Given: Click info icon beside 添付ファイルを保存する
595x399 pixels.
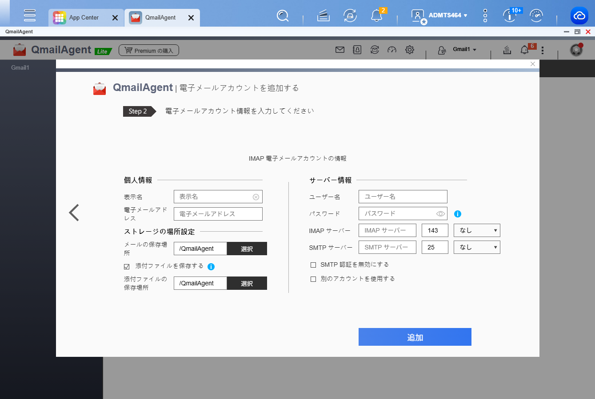Looking at the screenshot, I should click(211, 267).
